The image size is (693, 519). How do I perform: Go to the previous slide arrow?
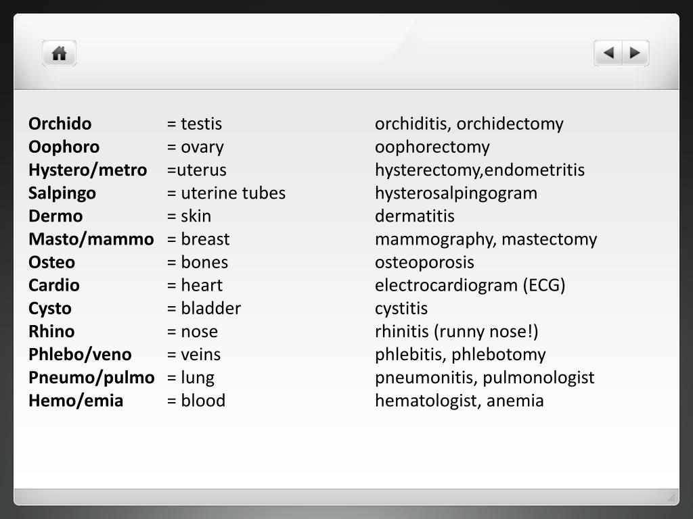click(x=608, y=53)
